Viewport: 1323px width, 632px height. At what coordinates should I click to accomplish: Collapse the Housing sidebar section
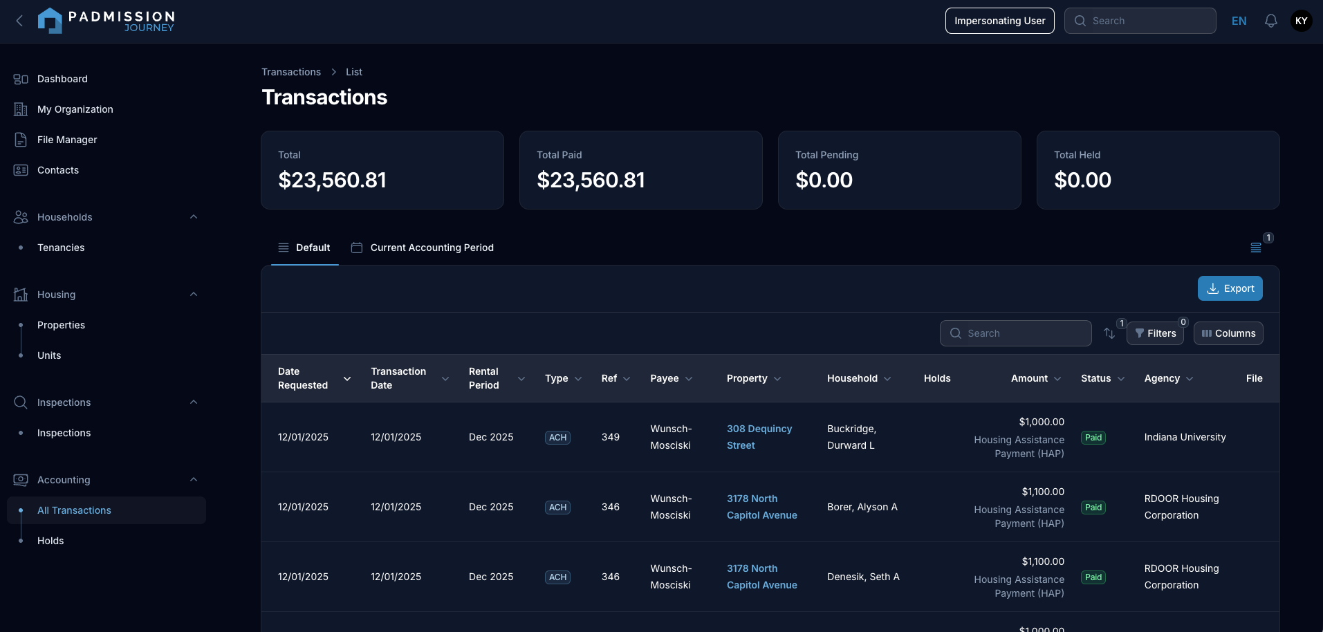[194, 295]
